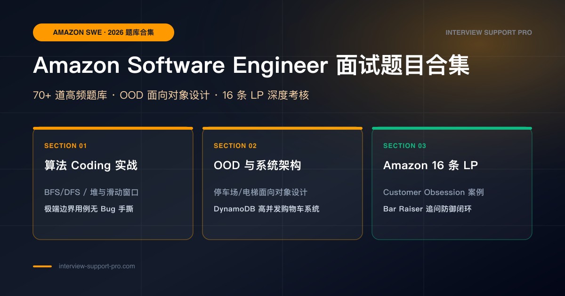Click BFS/DFS / 堆与滑动窗口 text
Viewport: 565px width, 296px height.
tap(91, 192)
